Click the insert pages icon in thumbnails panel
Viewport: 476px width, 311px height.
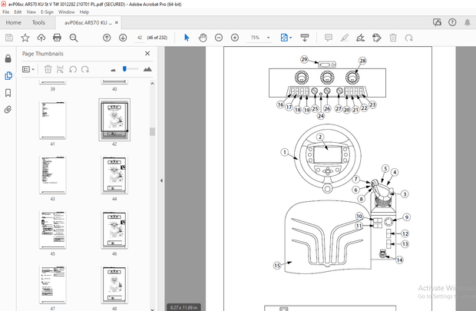click(60, 69)
